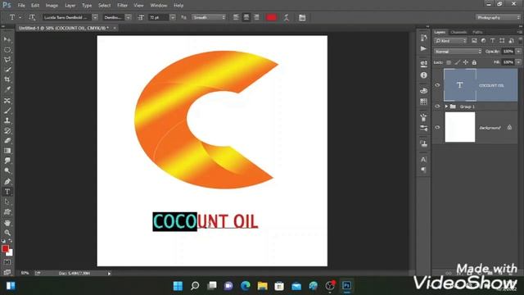Select the Eyedropper tool

point(7,89)
